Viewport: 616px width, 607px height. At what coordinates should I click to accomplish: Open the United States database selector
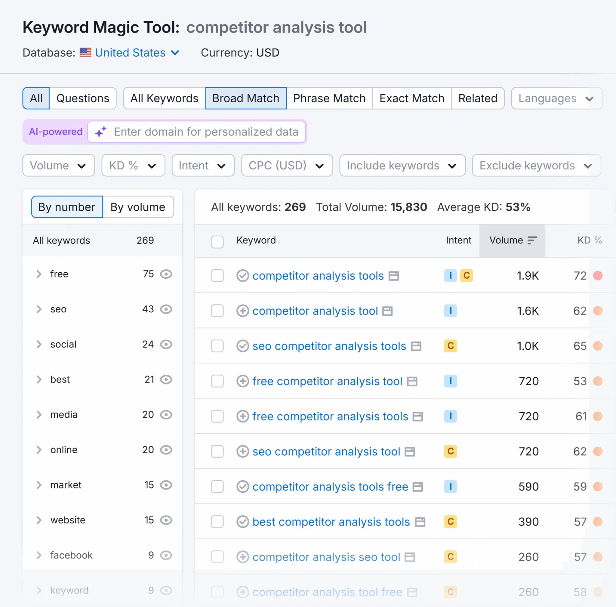click(x=137, y=53)
